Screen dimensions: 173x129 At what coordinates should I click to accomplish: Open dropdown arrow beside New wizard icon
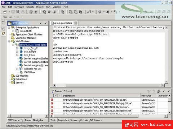[x=9, y=12]
